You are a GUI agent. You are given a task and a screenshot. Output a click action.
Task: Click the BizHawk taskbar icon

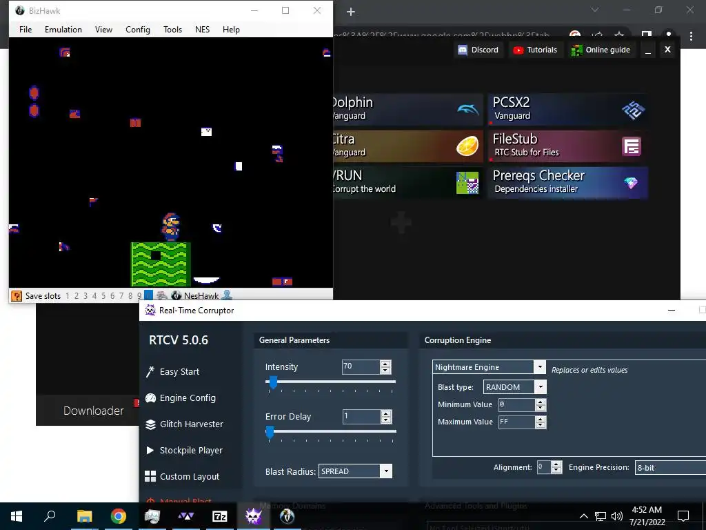288,516
